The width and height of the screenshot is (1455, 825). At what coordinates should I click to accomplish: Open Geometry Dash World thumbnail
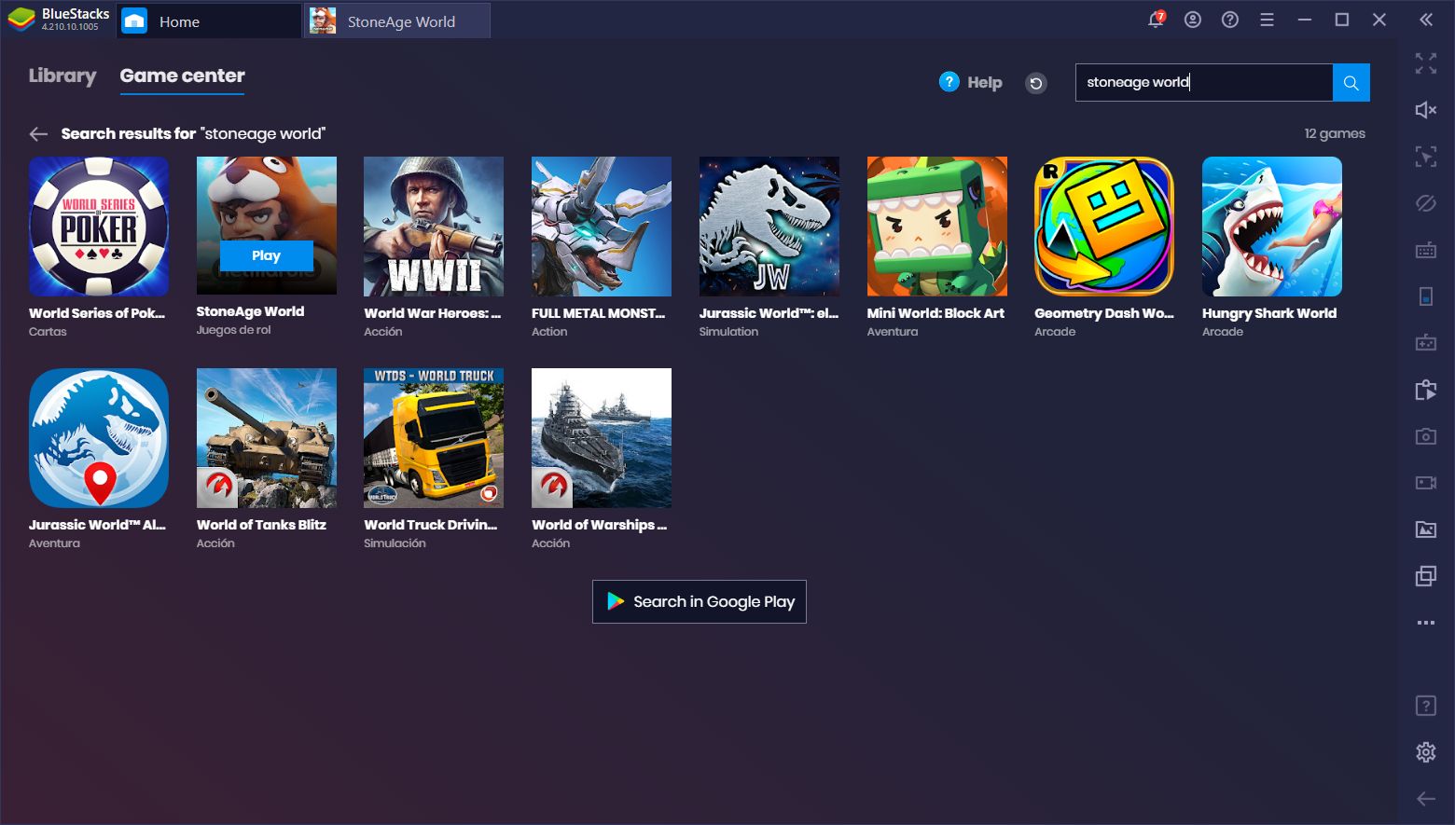pyautogui.click(x=1104, y=227)
